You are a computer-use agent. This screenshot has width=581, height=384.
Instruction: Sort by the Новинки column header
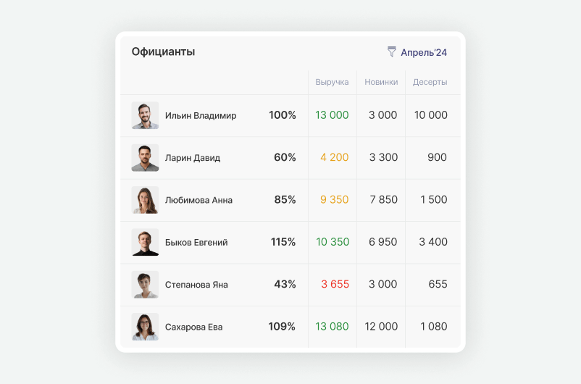[x=381, y=82]
